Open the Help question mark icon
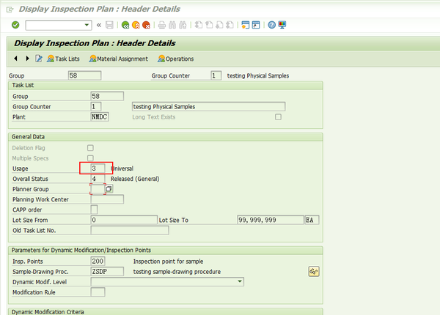440x315 pixels. [271, 25]
